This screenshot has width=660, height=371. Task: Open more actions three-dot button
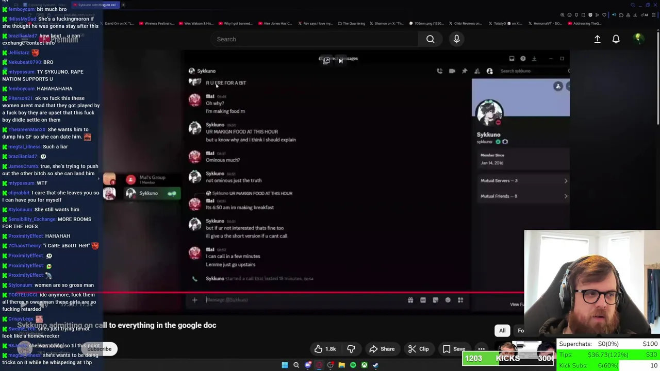pyautogui.click(x=481, y=349)
